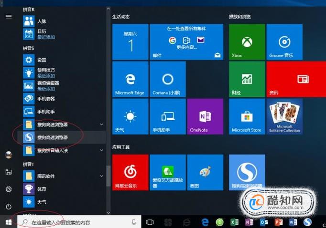Open the Finance (财经) tile

(247, 79)
